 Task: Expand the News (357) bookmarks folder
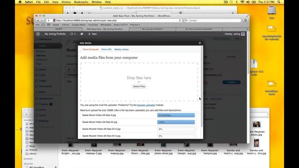(121, 25)
